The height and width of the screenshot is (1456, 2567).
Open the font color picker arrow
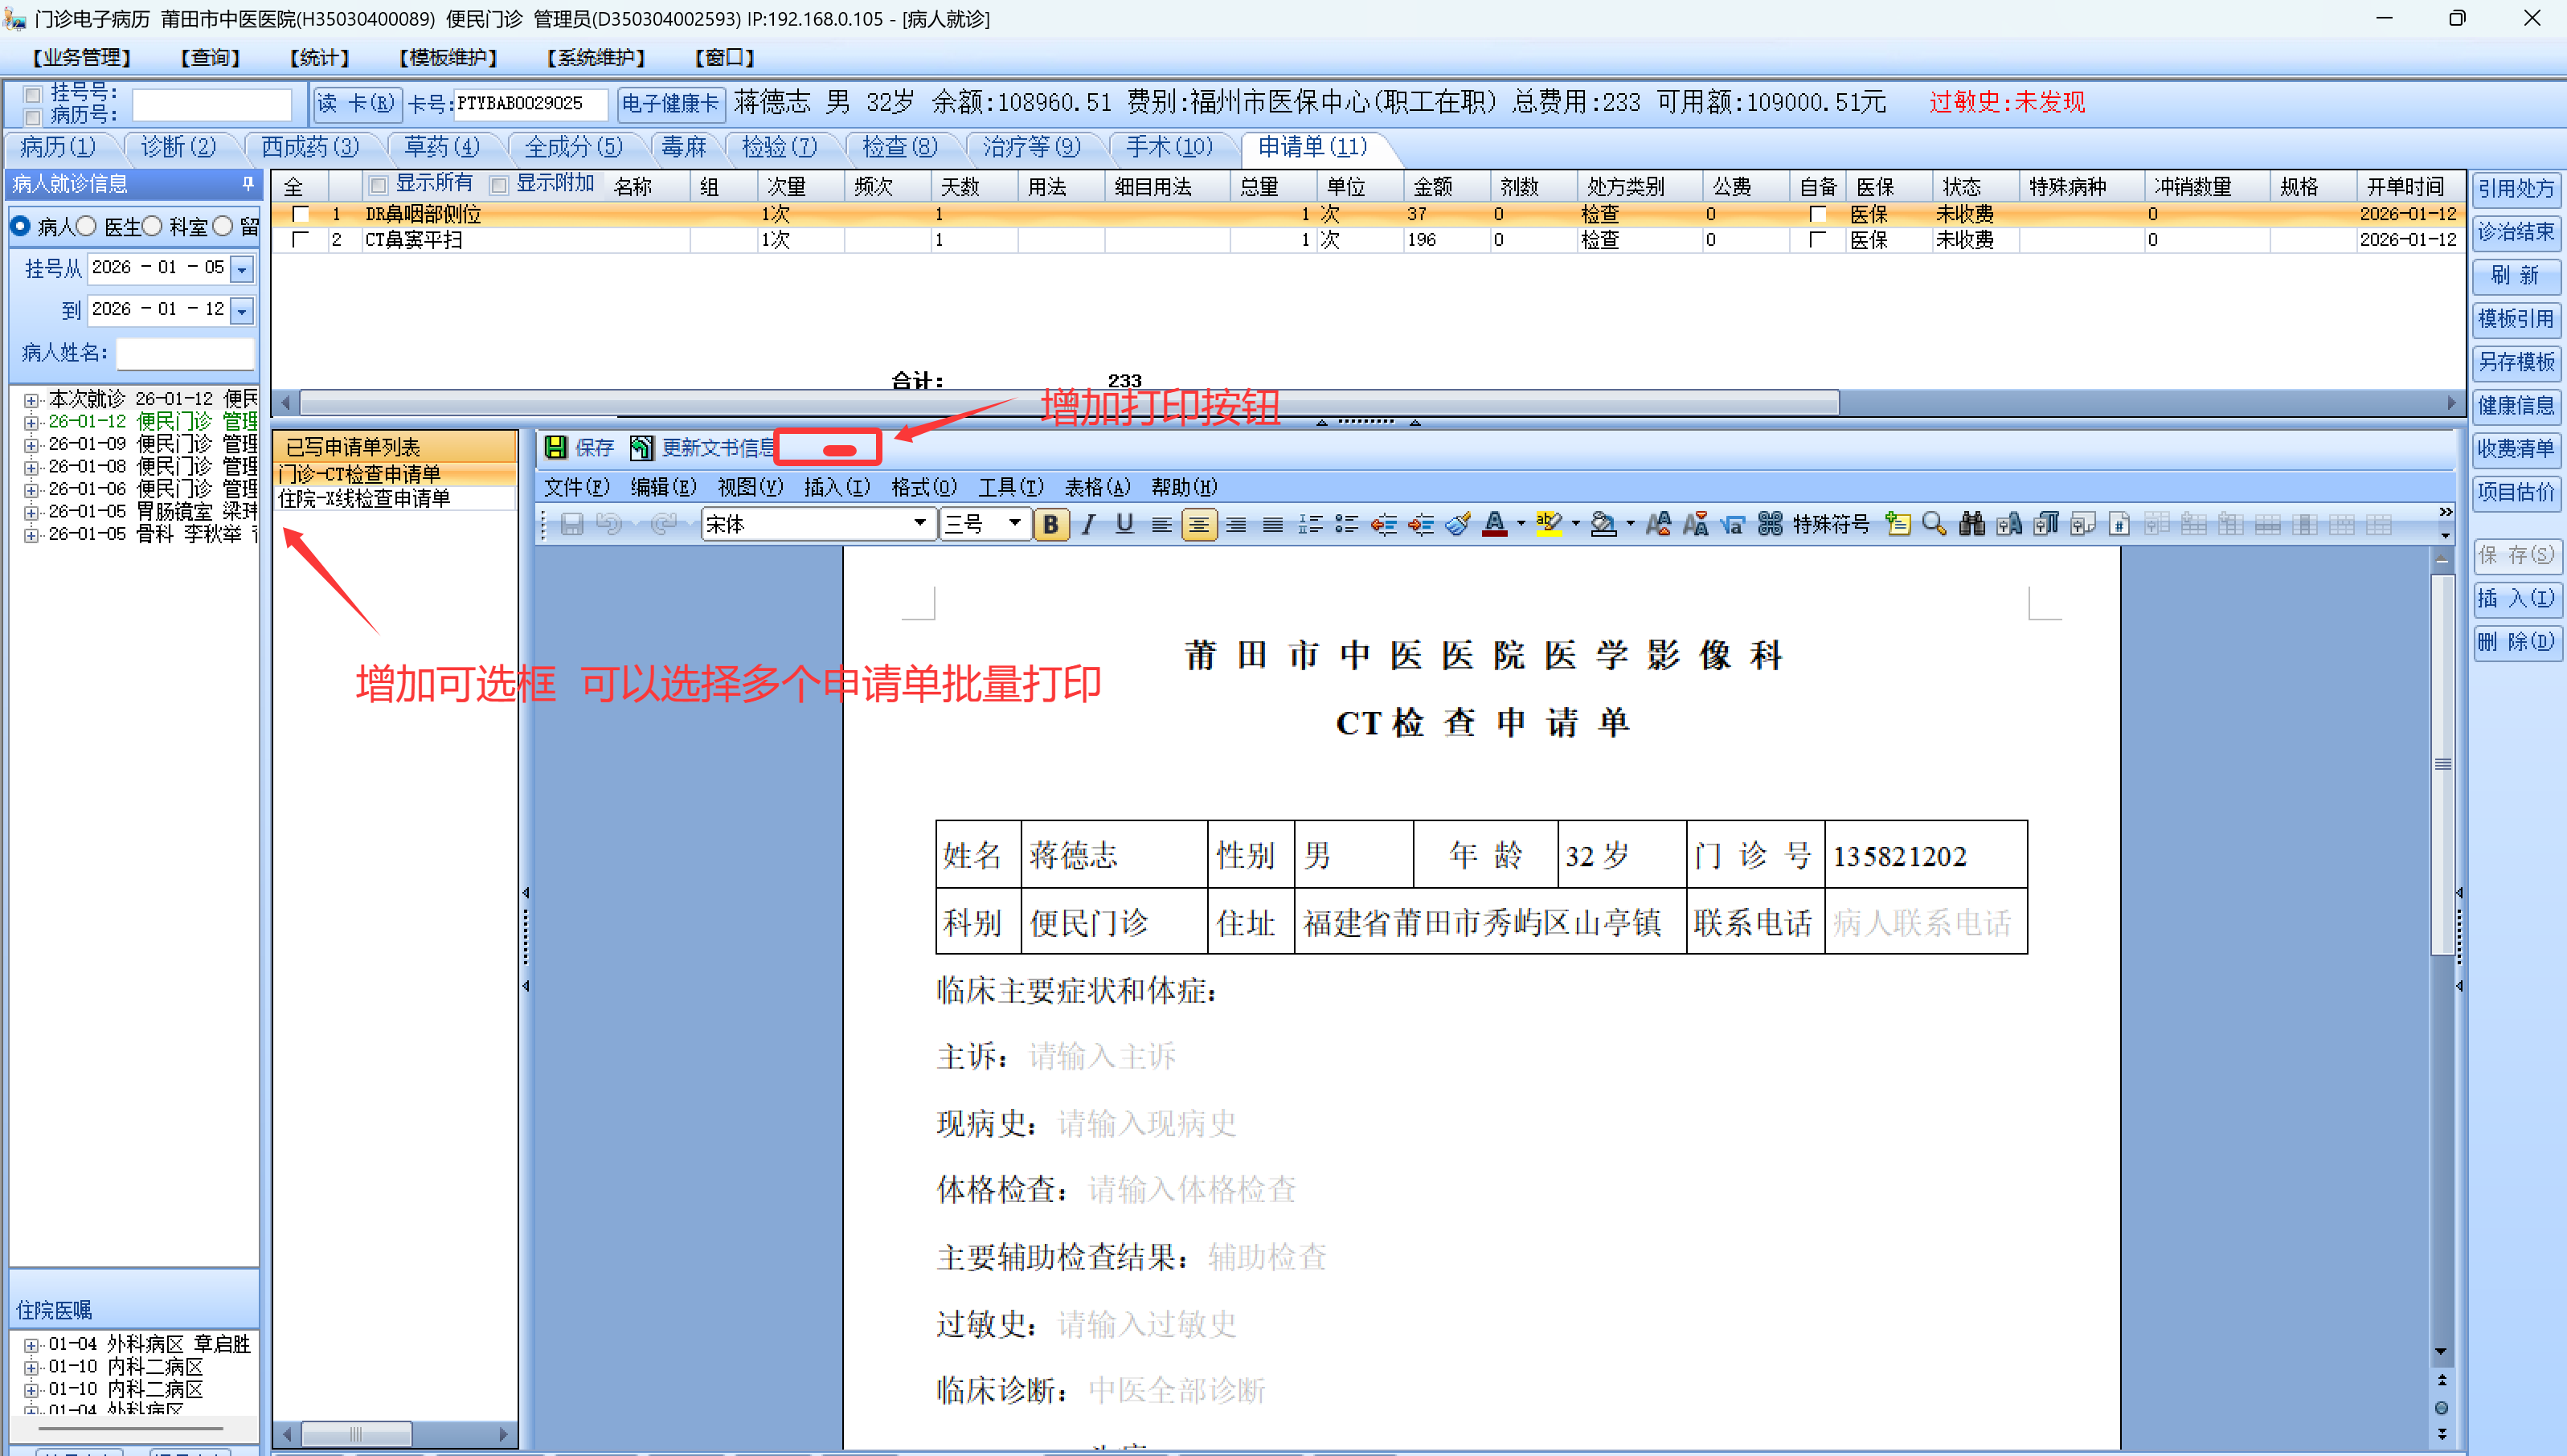click(x=1521, y=524)
